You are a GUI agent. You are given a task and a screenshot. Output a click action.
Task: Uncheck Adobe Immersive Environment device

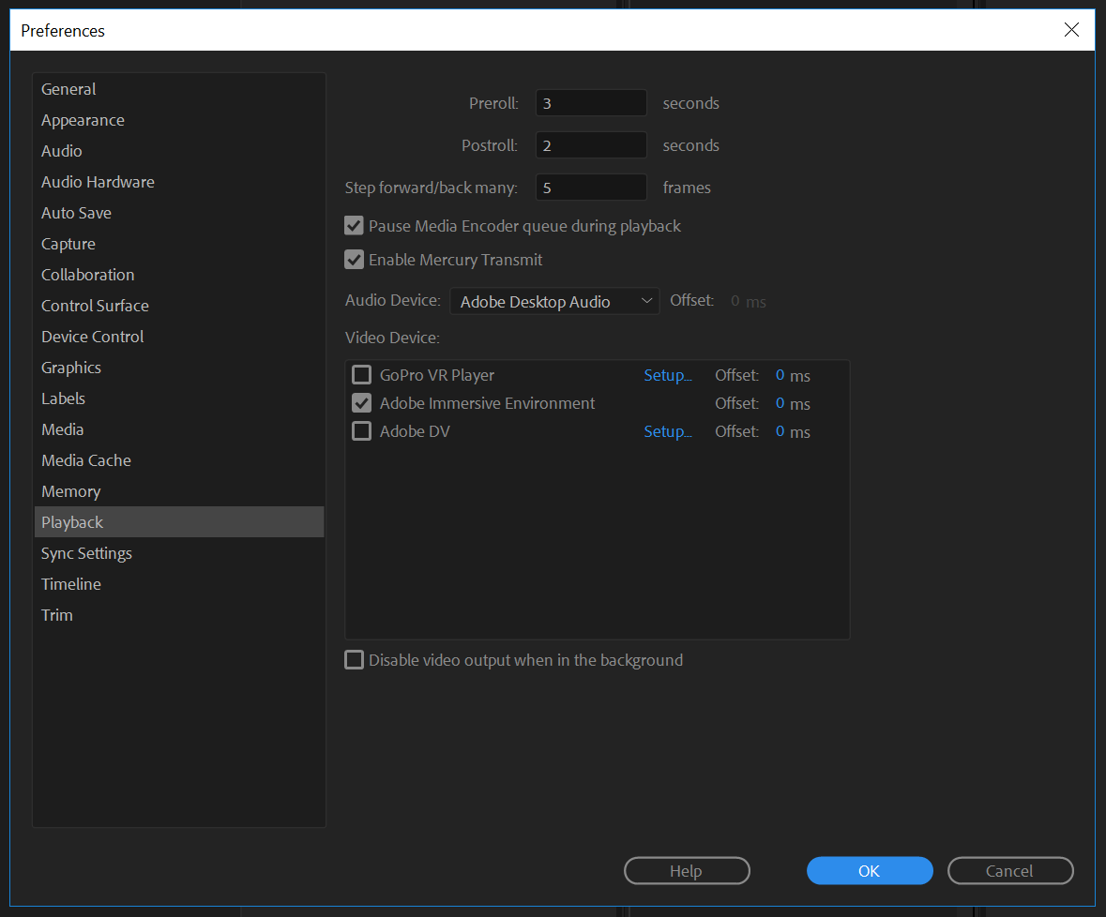coord(361,403)
